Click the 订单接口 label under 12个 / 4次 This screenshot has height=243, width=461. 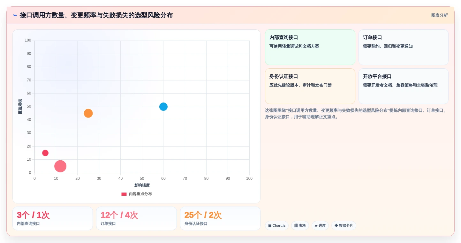[108, 224]
